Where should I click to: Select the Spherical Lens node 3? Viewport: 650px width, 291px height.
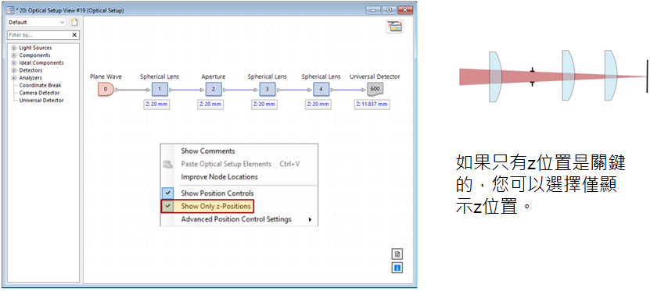267,89
